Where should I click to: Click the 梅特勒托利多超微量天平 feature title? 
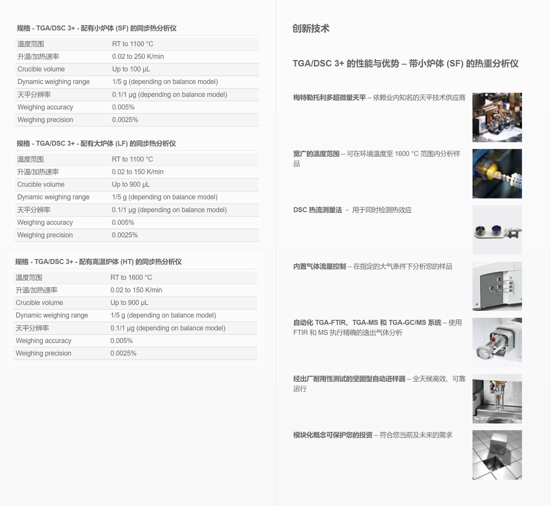[x=330, y=97]
